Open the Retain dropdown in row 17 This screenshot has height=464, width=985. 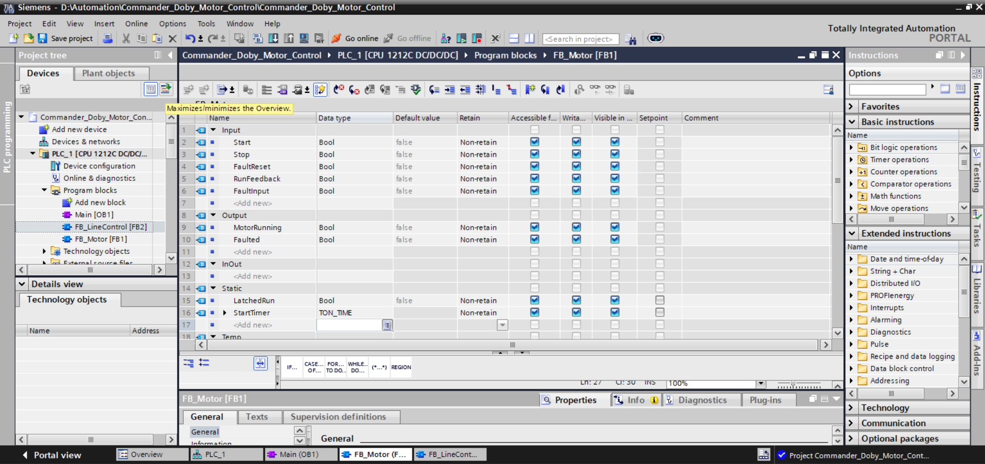click(502, 325)
